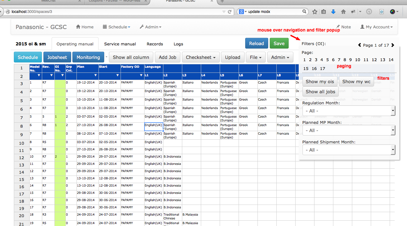Click the Show my ois filter button
The width and height of the screenshot is (407, 226).
[320, 82]
